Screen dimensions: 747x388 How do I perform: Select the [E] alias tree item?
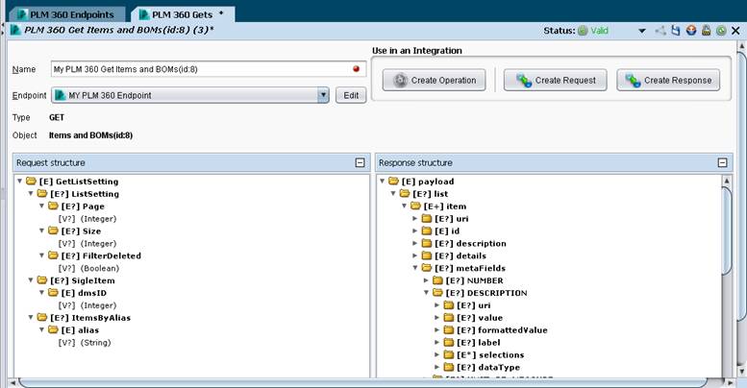[x=80, y=330]
